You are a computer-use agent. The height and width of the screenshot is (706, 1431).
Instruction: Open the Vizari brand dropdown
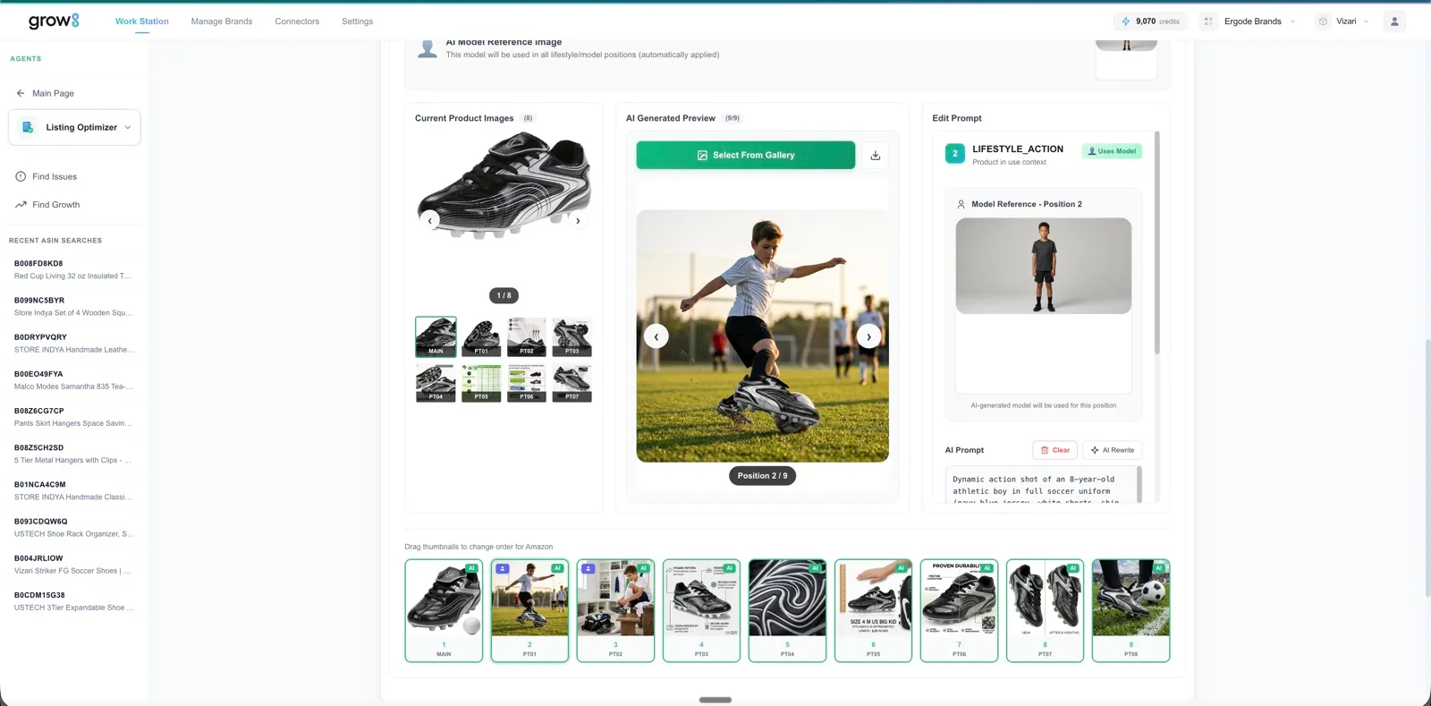point(1344,21)
